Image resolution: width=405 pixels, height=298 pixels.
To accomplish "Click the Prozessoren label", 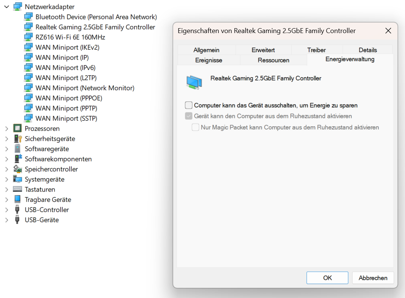I will click(42, 129).
